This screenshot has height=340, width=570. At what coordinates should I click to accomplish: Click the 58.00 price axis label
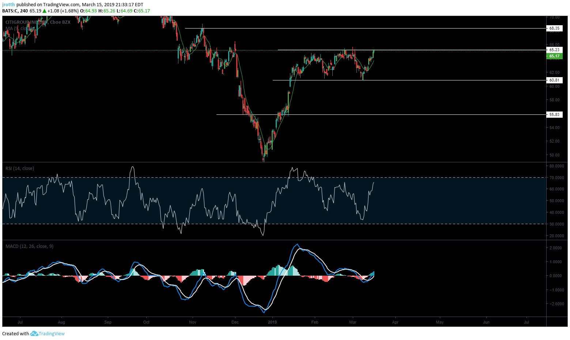pos(554,100)
